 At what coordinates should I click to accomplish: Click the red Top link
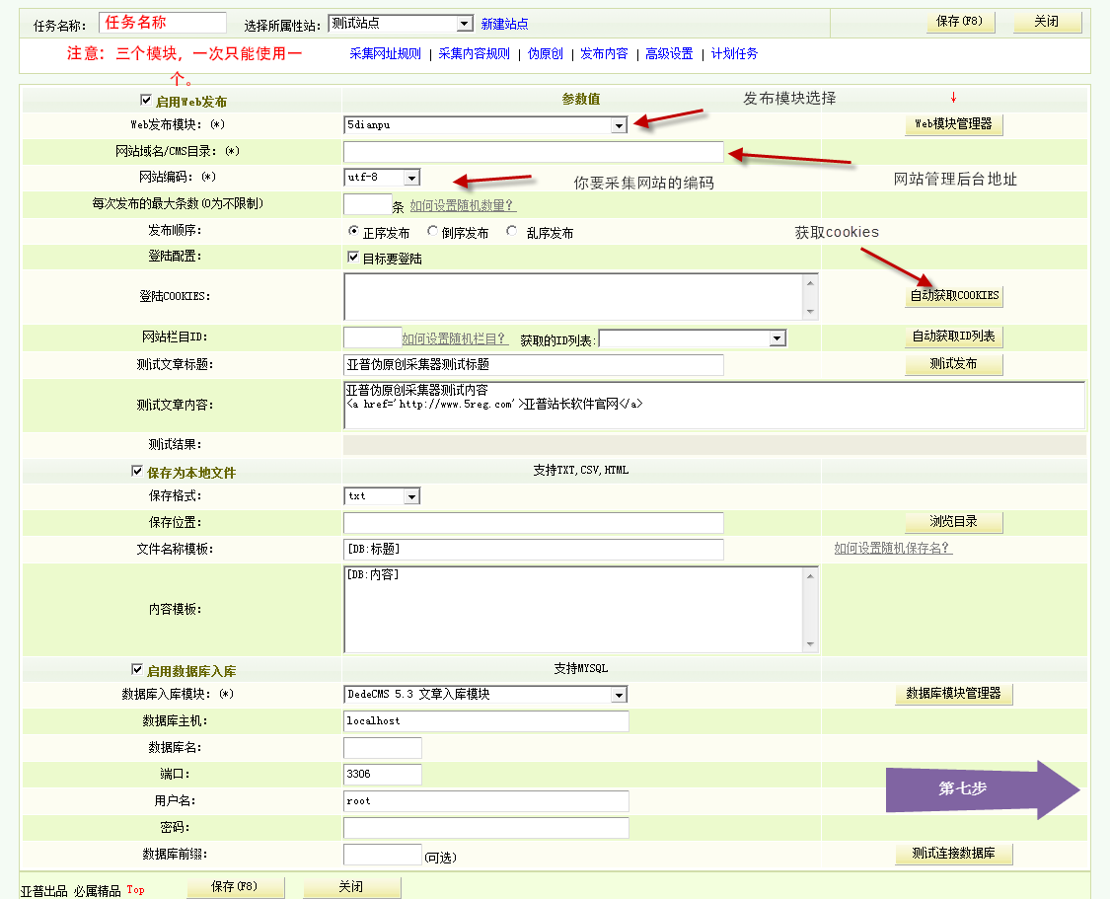click(x=135, y=890)
